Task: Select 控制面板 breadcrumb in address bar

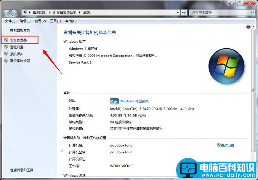Action: pyautogui.click(x=40, y=12)
